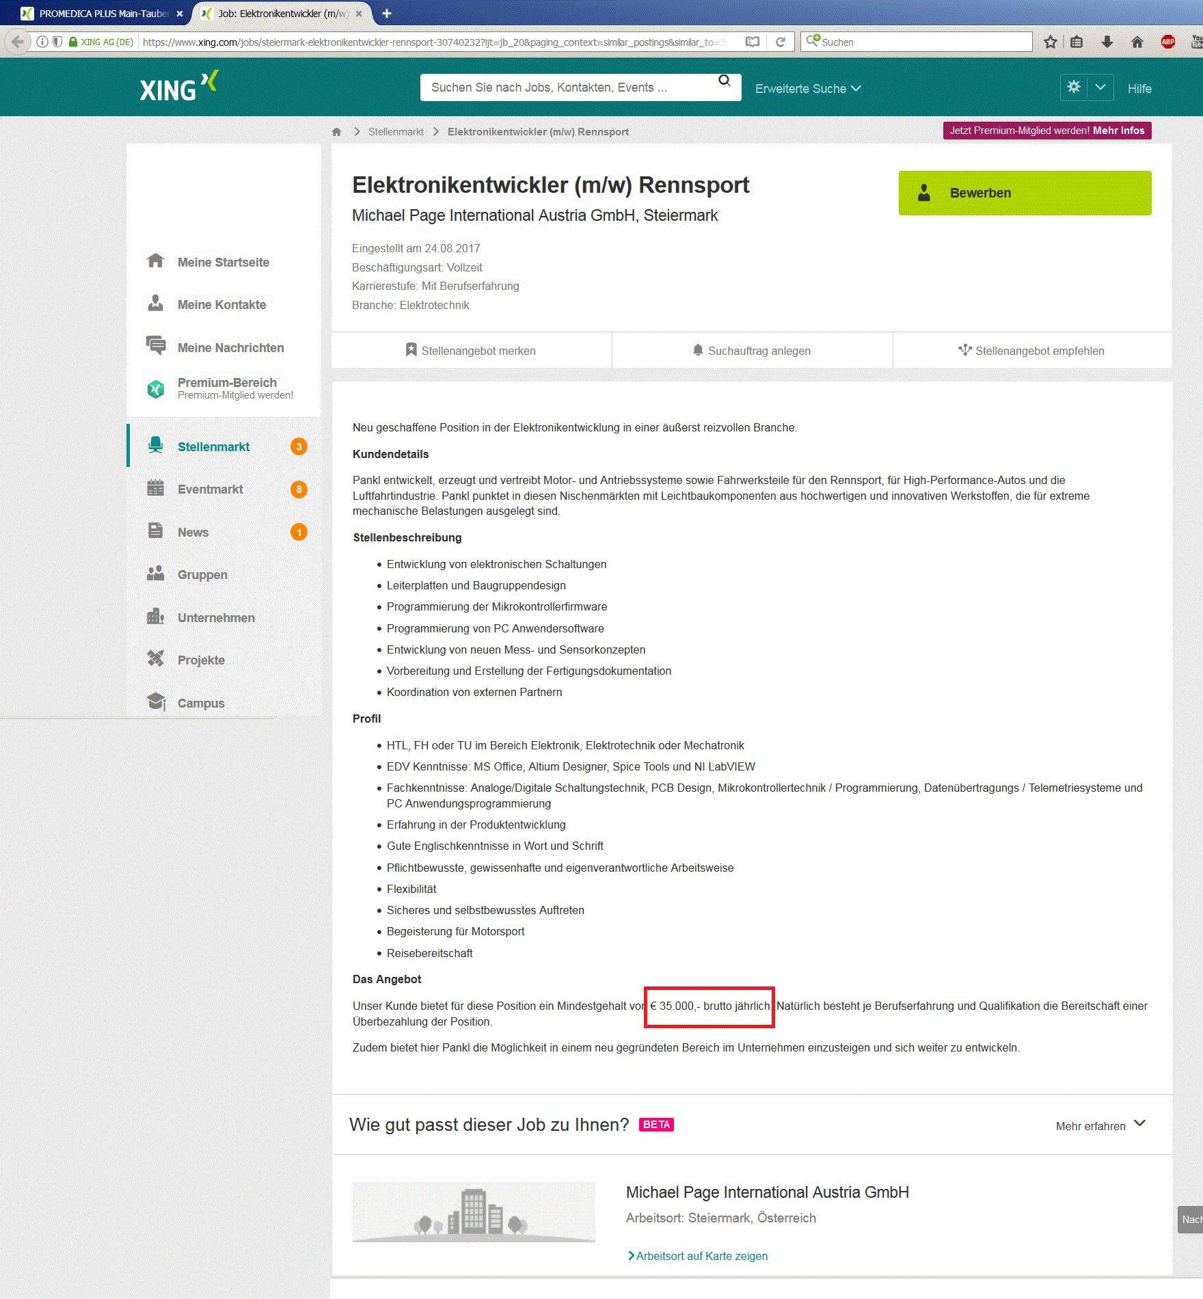Click Suchauftrag anlegen
This screenshot has height=1299, width=1203.
(752, 351)
